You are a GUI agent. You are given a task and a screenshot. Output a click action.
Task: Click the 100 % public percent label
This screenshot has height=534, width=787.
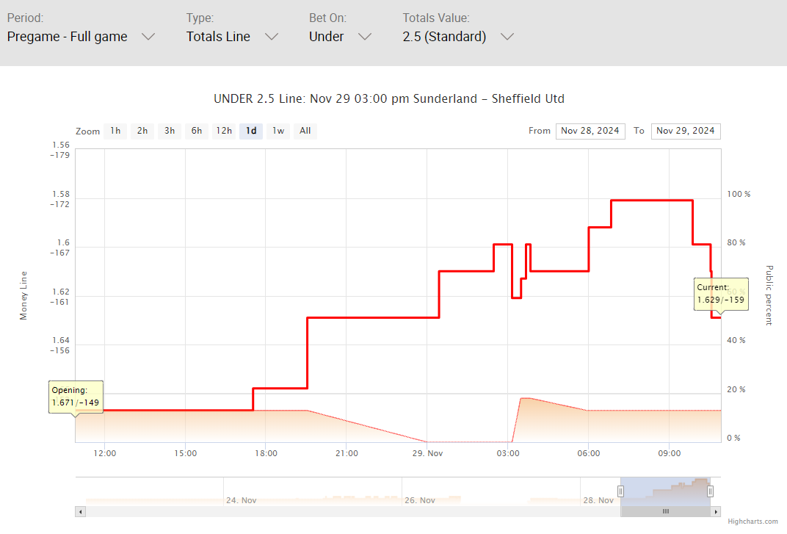[x=739, y=195]
